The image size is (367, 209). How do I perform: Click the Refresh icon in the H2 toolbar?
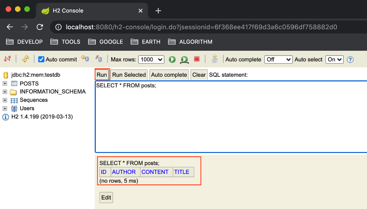click(x=26, y=59)
